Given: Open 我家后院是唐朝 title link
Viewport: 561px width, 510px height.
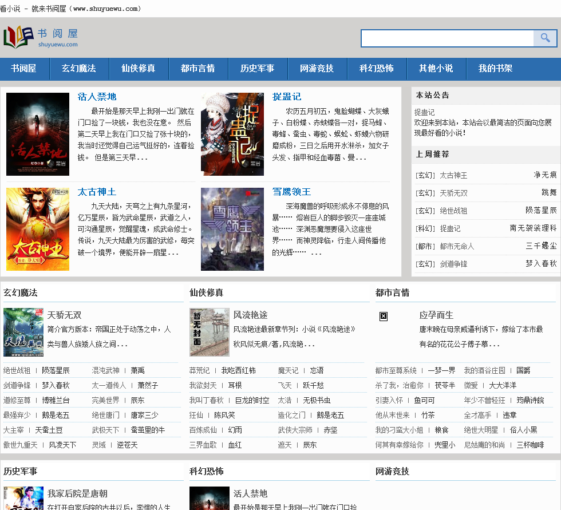Looking at the screenshot, I should click(78, 493).
